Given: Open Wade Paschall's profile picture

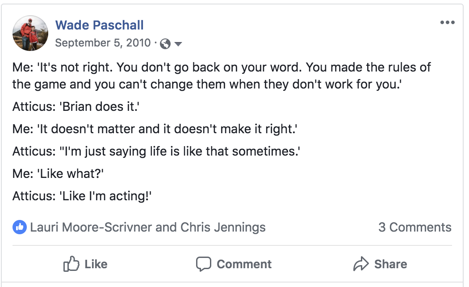Looking at the screenshot, I should (x=30, y=33).
